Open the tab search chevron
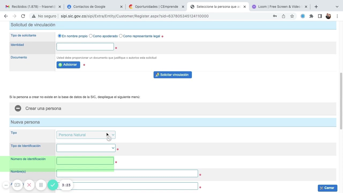Viewport: 343px width, 193px height. coord(337,7)
